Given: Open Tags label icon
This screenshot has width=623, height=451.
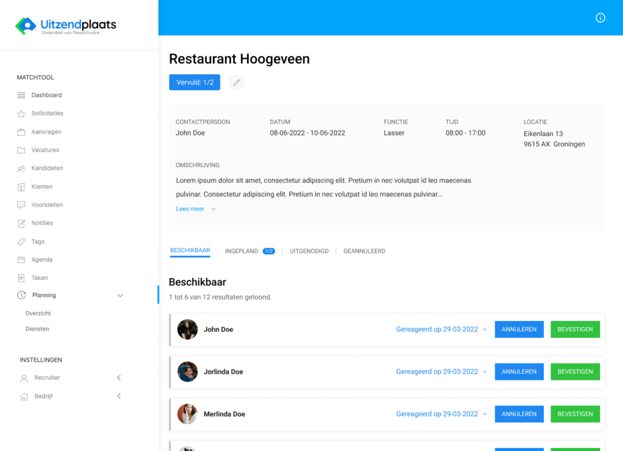Looking at the screenshot, I should pos(21,242).
